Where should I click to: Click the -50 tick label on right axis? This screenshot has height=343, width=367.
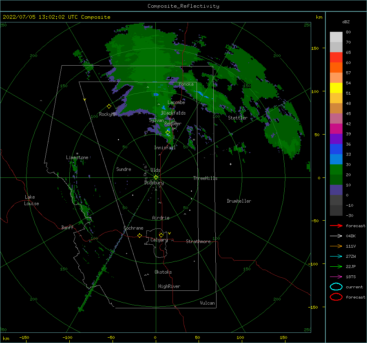314,221
